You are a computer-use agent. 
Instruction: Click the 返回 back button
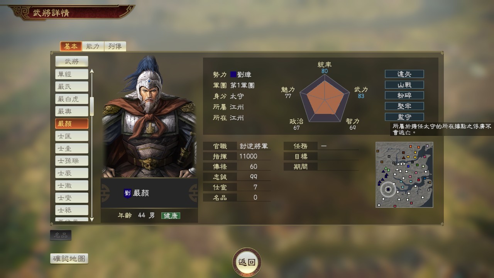[247, 262]
